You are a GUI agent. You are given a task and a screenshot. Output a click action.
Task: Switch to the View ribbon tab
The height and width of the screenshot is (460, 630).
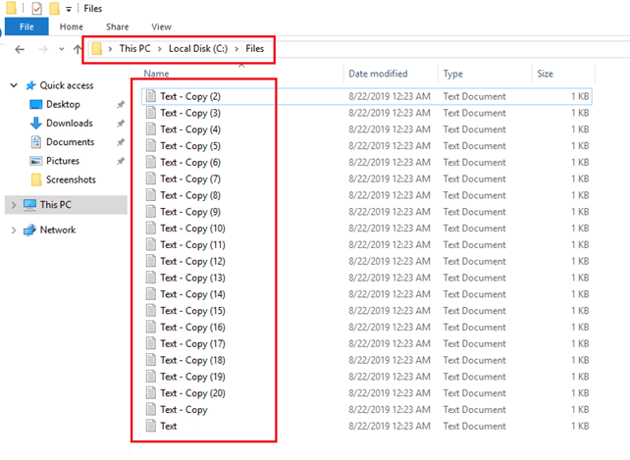(x=161, y=26)
